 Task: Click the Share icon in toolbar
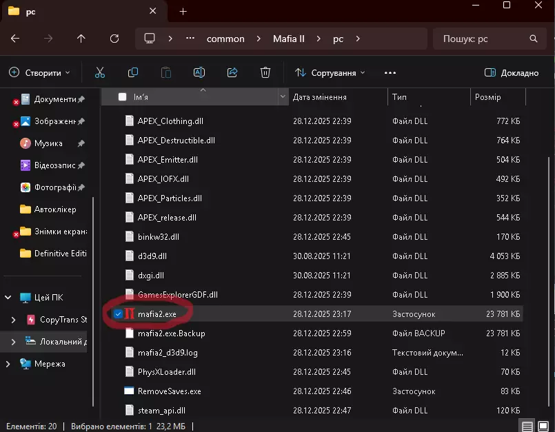232,72
